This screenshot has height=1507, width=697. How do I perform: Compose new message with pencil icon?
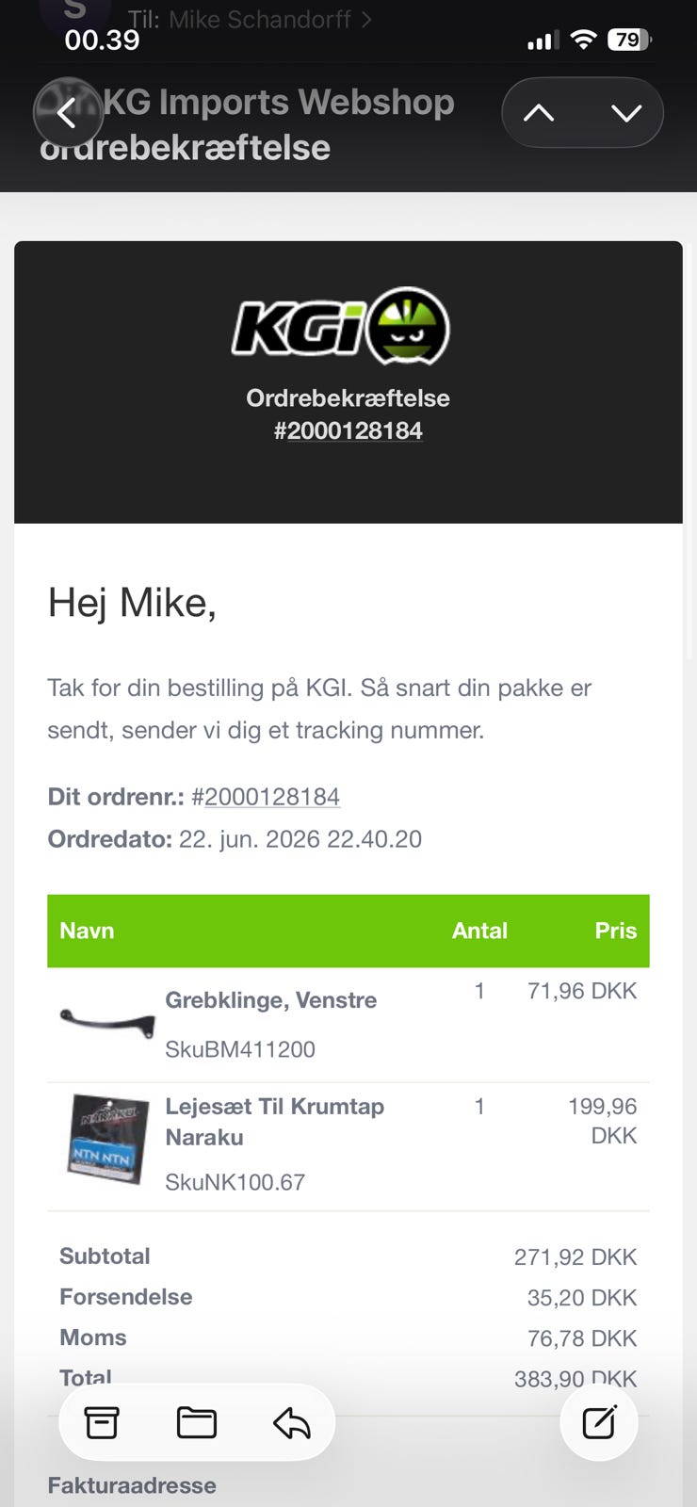click(x=599, y=1422)
